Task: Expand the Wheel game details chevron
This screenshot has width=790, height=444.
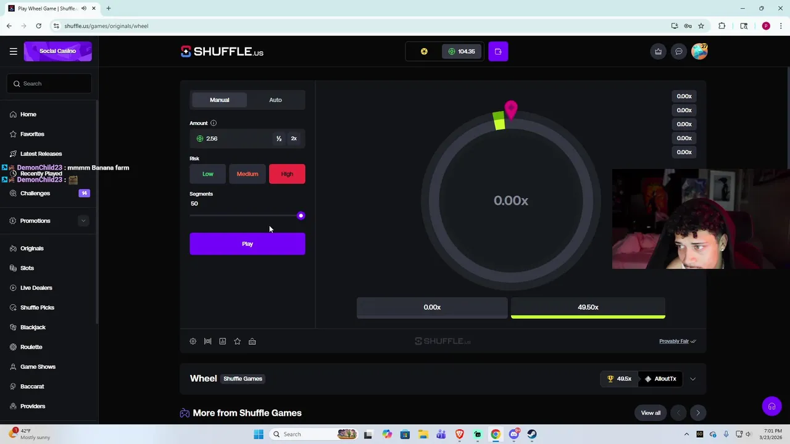Action: tap(692, 379)
